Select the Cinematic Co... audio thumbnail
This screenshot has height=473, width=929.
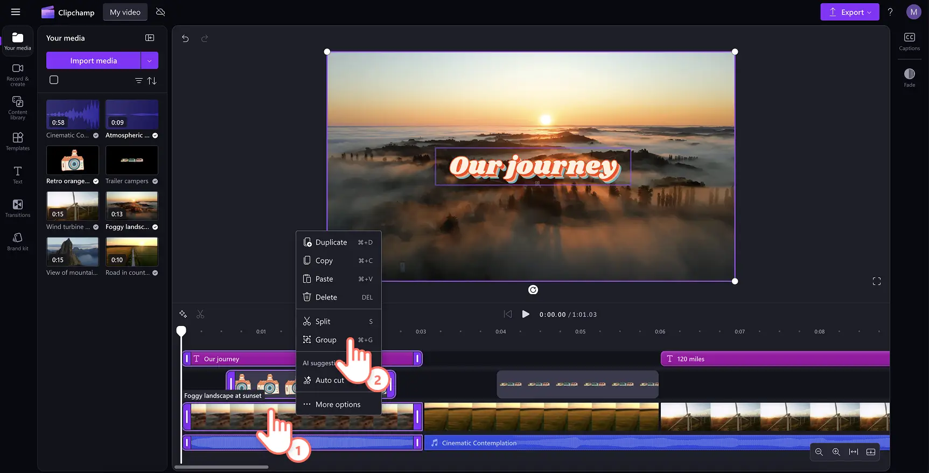pyautogui.click(x=73, y=114)
